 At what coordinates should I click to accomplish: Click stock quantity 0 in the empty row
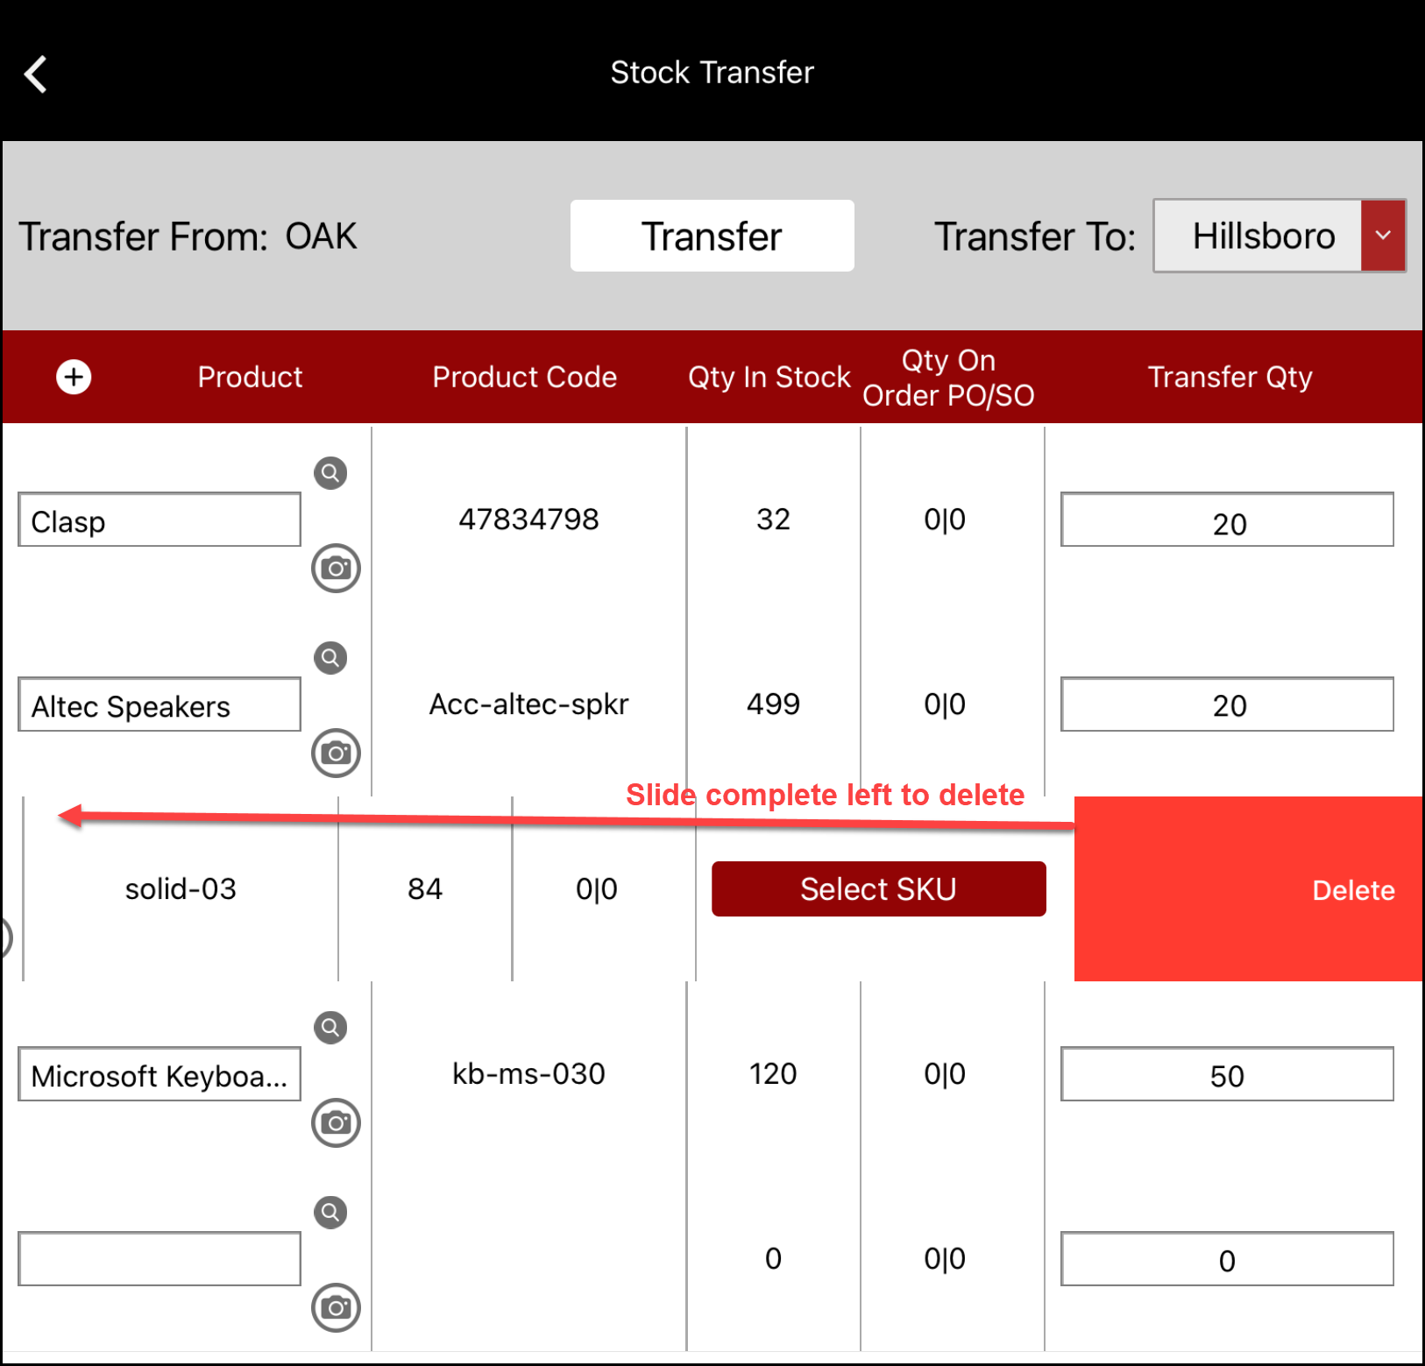click(773, 1259)
